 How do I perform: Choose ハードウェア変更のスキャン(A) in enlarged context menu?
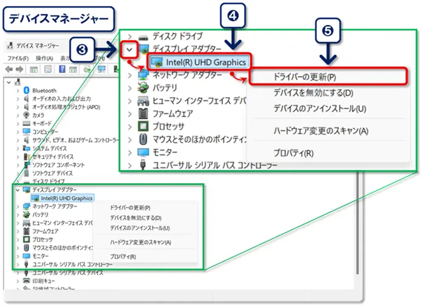321,131
